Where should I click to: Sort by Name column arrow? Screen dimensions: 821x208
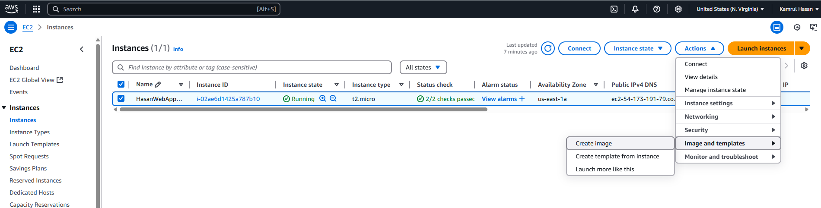pyautogui.click(x=181, y=85)
